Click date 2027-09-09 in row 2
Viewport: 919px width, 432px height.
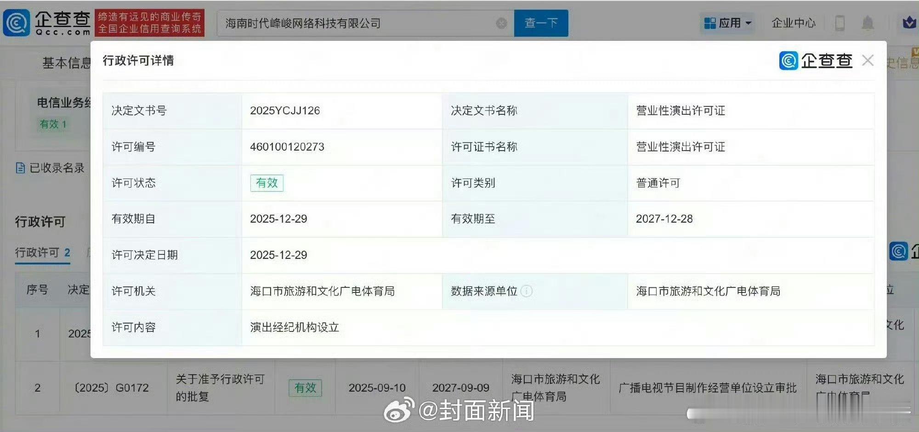coord(460,388)
